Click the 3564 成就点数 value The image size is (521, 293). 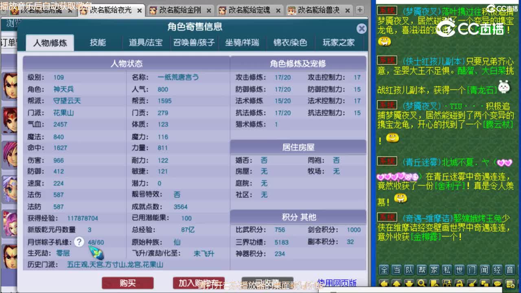(180, 207)
